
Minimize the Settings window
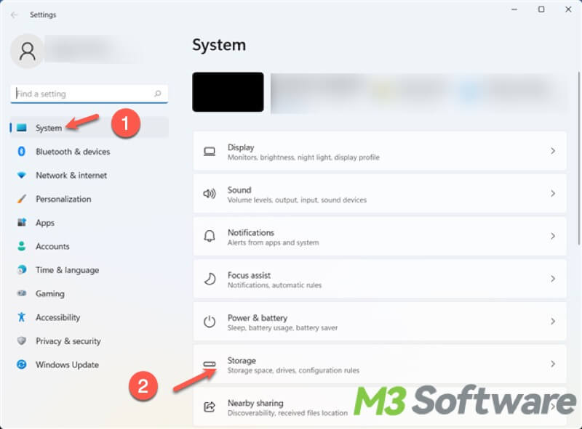514,9
